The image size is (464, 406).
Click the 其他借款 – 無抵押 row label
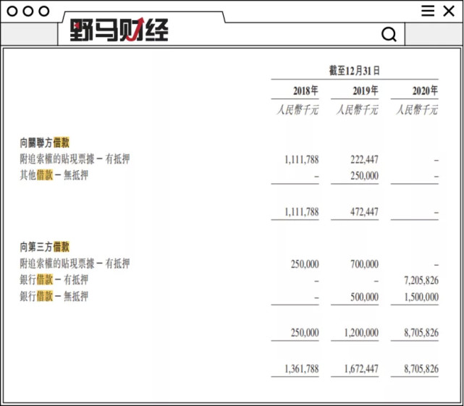54,175
